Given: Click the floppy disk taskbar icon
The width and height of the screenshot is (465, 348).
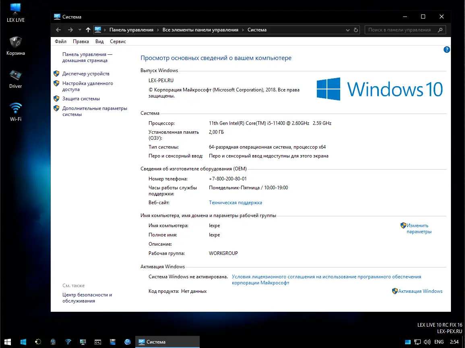Looking at the screenshot, I should click(x=112, y=342).
